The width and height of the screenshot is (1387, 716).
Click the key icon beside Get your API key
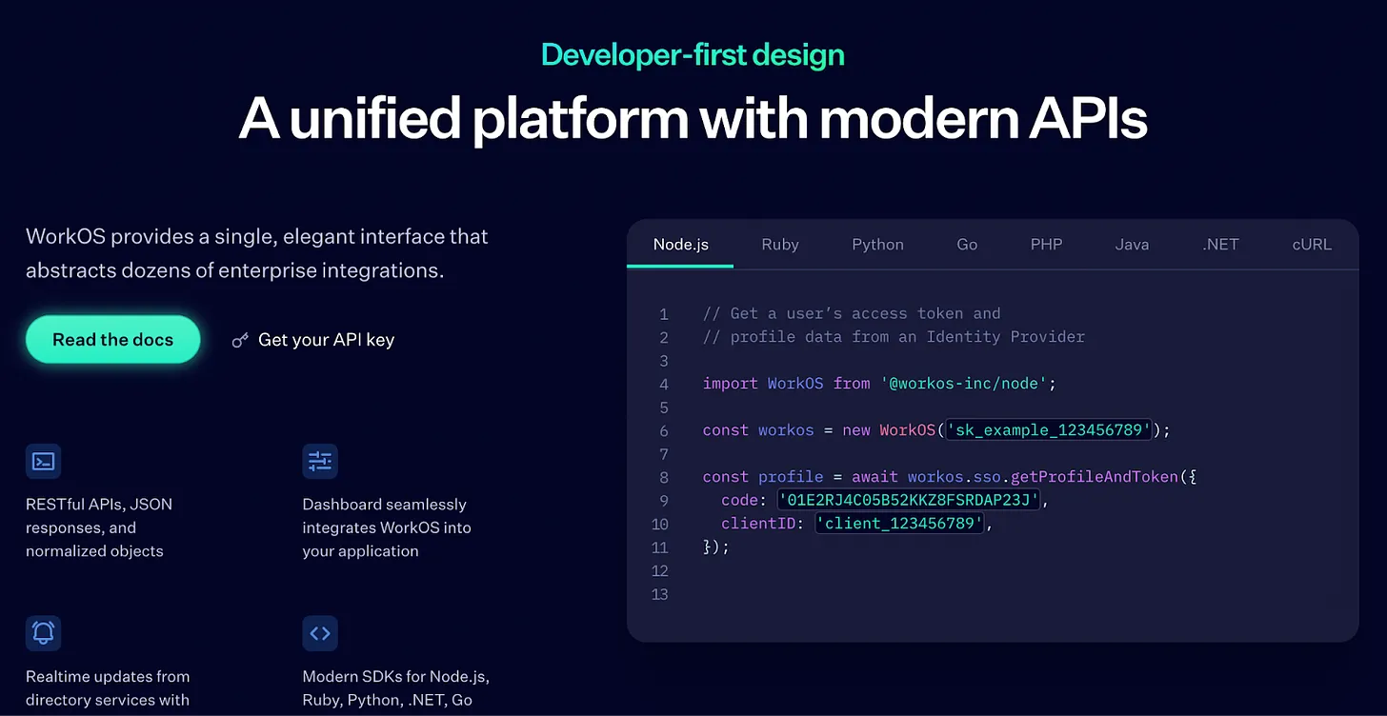(240, 340)
